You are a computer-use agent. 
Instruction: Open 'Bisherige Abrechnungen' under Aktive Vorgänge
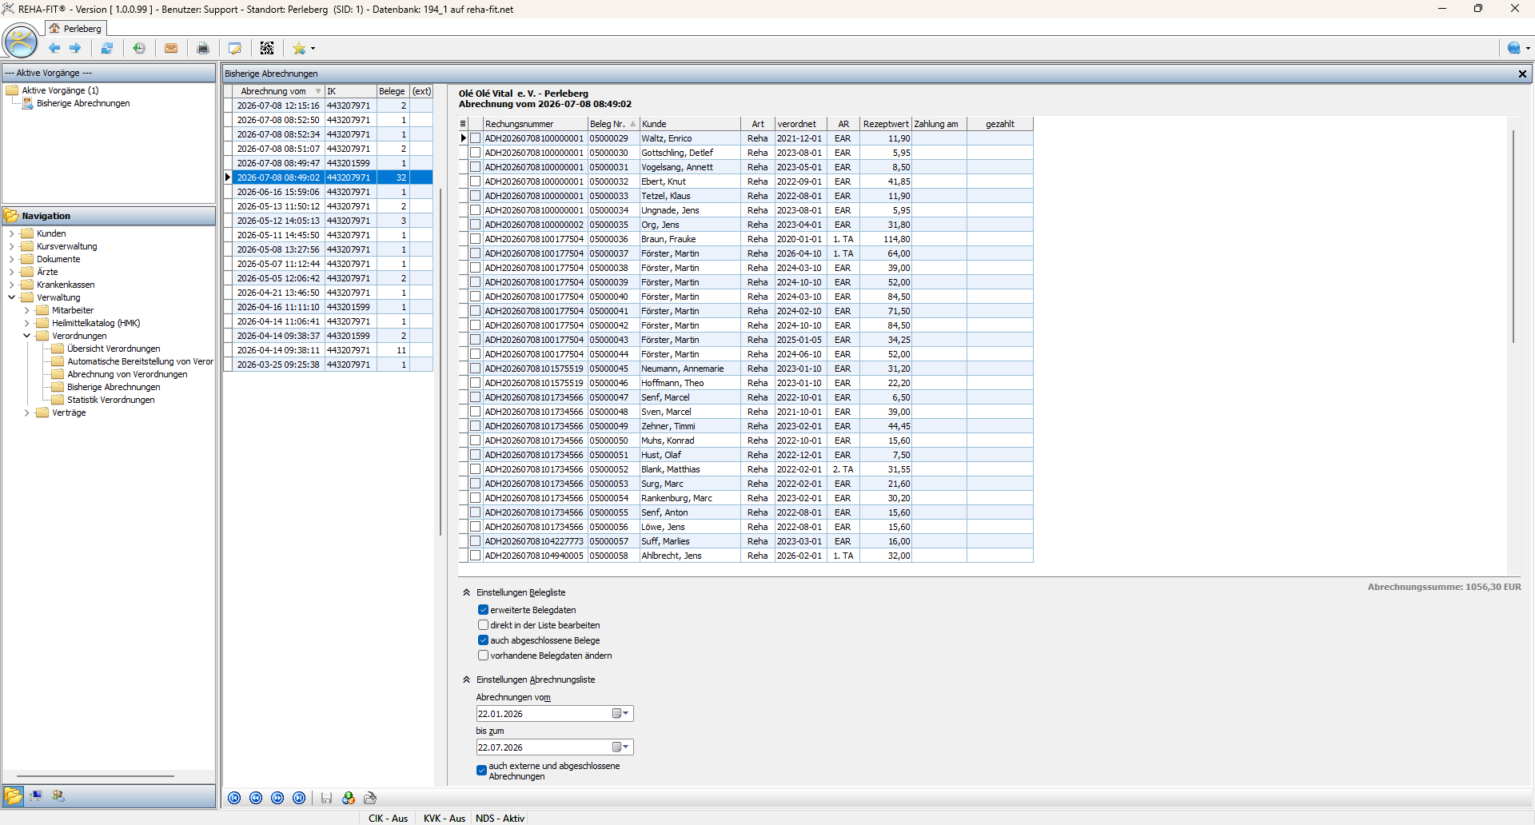click(x=83, y=103)
